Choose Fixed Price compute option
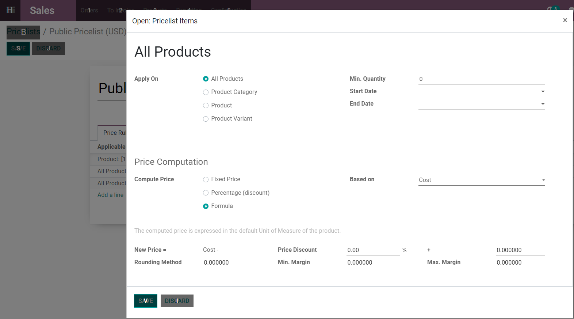 tap(206, 179)
